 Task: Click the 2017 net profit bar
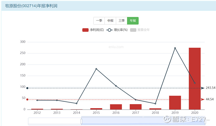coord(136,107)
